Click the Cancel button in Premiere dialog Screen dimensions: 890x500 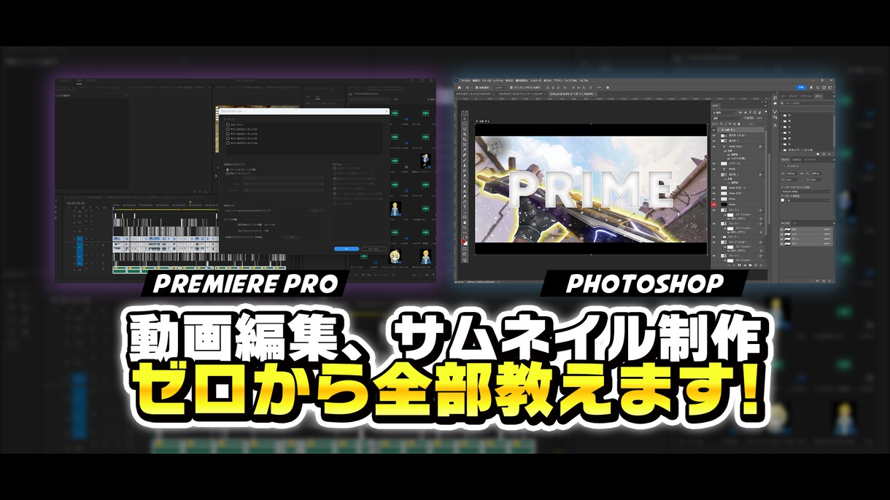[374, 249]
